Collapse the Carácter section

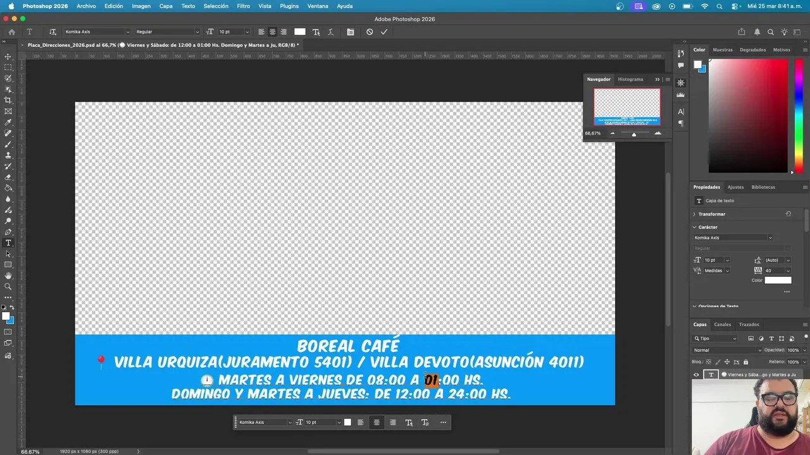694,227
